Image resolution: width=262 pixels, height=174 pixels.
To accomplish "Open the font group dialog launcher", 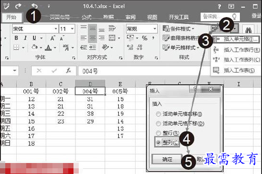I will click(x=73, y=58).
